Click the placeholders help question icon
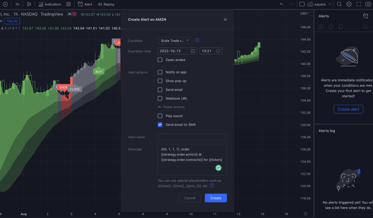 tap(212, 185)
